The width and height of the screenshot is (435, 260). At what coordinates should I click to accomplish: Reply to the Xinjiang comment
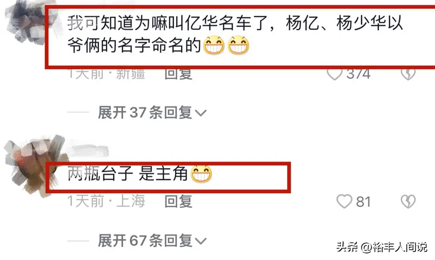click(178, 74)
